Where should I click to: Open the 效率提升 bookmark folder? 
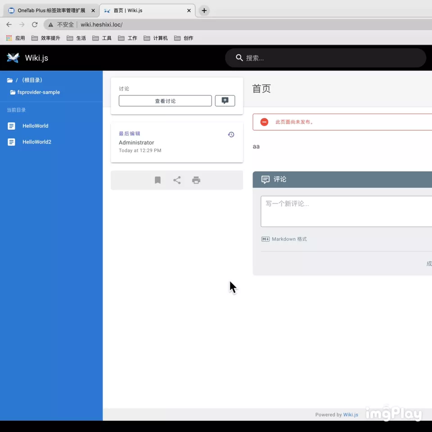coord(46,38)
